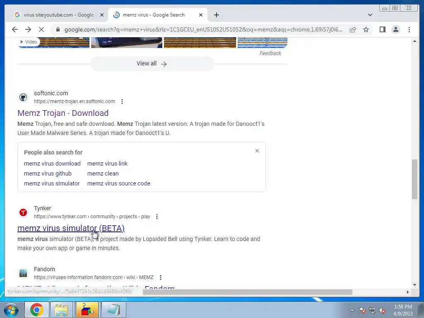Open Action Center flag icon
The width and height of the screenshot is (424, 318).
point(362,311)
